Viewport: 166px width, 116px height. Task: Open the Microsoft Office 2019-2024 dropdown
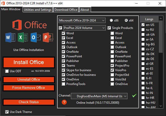(82, 20)
